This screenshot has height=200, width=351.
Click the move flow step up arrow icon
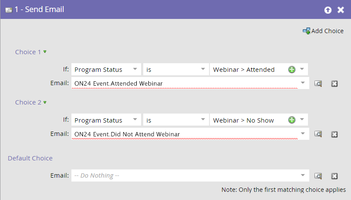click(x=328, y=10)
